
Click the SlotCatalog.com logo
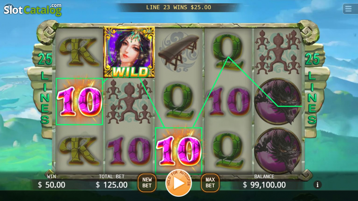33,10
